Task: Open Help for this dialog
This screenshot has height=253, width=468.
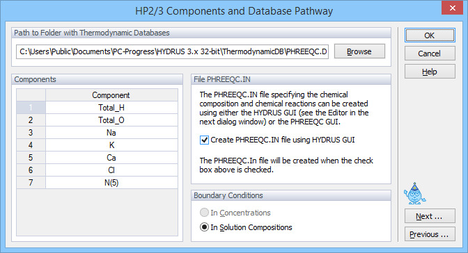Action: 430,72
